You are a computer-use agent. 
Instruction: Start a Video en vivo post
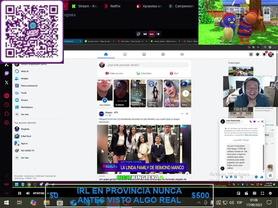click(114, 73)
